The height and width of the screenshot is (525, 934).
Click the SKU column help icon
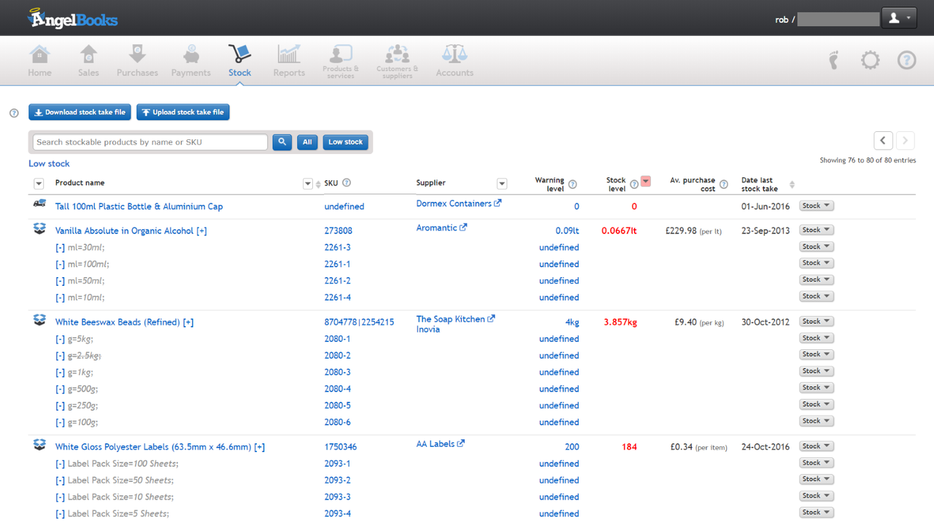(347, 183)
